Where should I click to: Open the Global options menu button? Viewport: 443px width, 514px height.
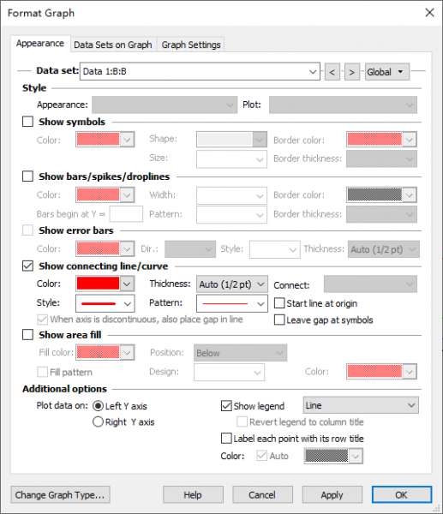(387, 72)
